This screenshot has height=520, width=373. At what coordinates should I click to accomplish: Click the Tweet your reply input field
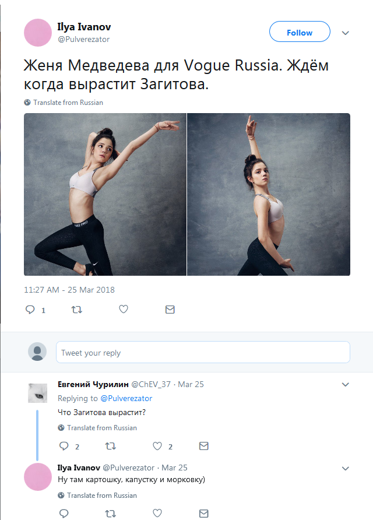[203, 352]
